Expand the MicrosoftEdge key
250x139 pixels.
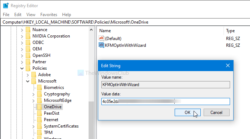34,101
